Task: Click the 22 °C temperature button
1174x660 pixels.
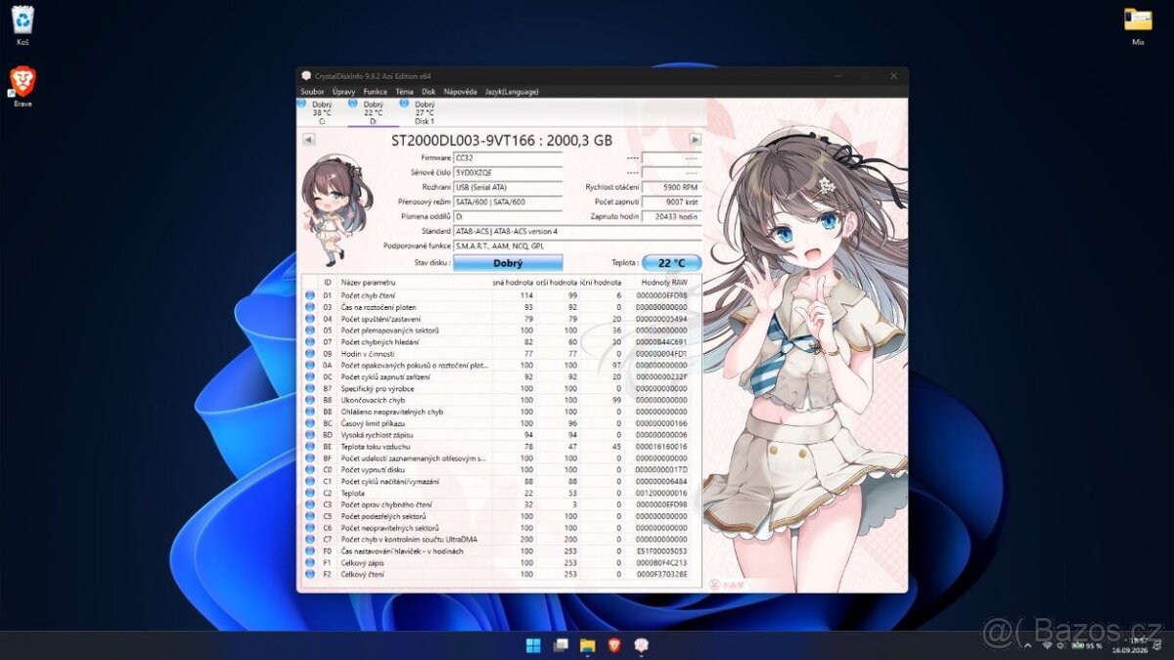Action: [671, 263]
